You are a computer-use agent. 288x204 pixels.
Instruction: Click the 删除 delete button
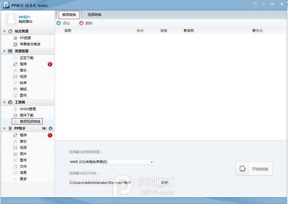[x=86, y=23]
